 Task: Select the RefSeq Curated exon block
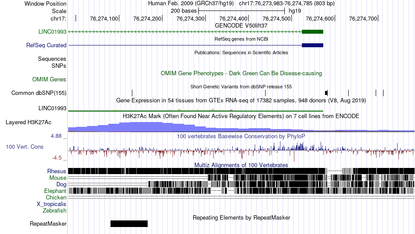coord(313,45)
